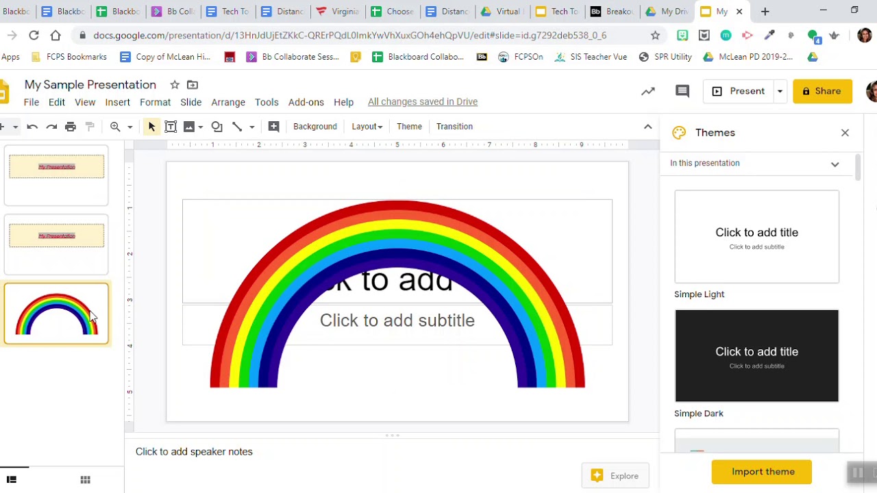Click the Import theme button
The width and height of the screenshot is (877, 493).
tap(762, 472)
